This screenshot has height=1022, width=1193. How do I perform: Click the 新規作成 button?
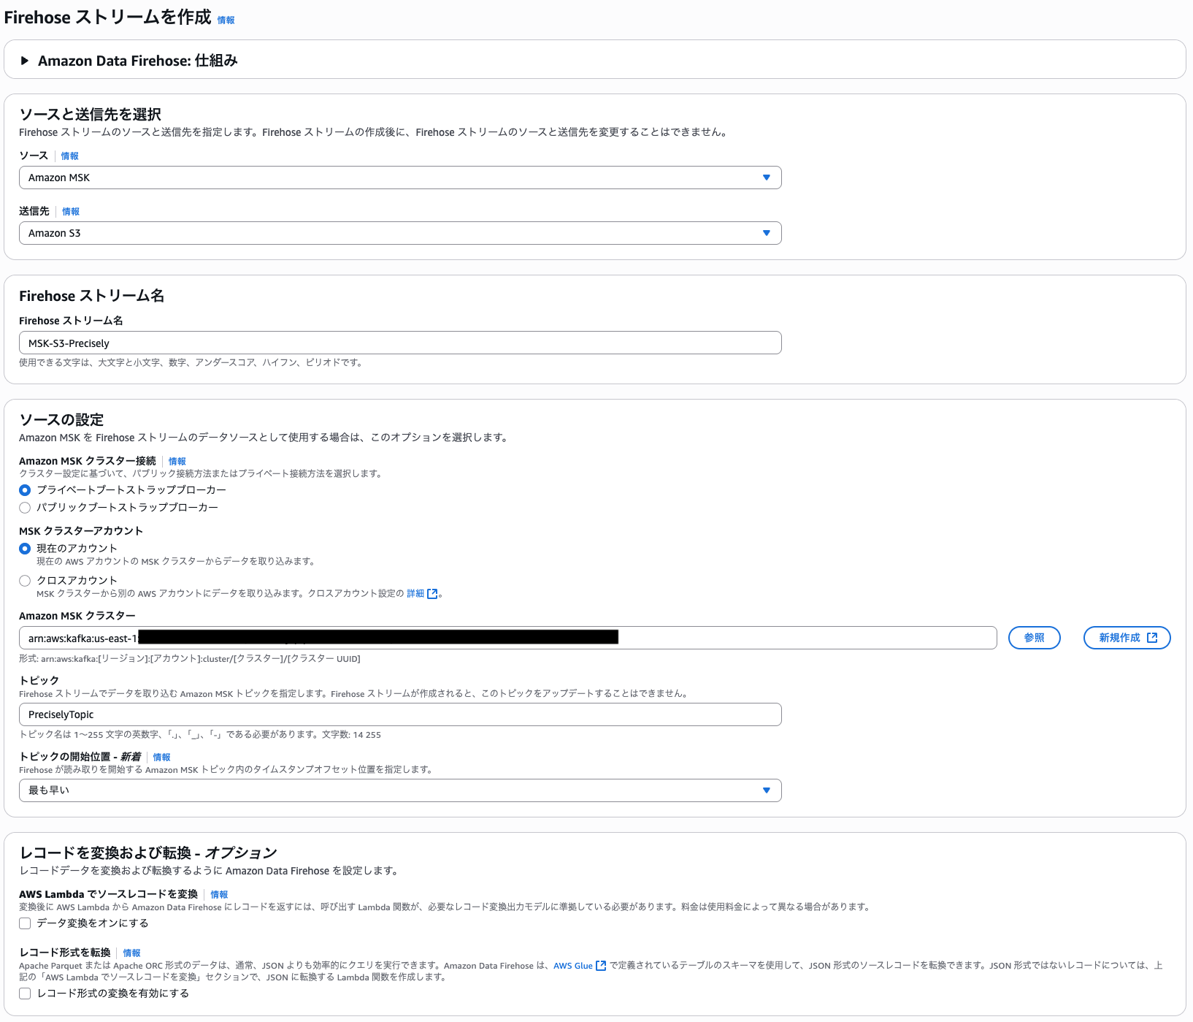(1127, 638)
